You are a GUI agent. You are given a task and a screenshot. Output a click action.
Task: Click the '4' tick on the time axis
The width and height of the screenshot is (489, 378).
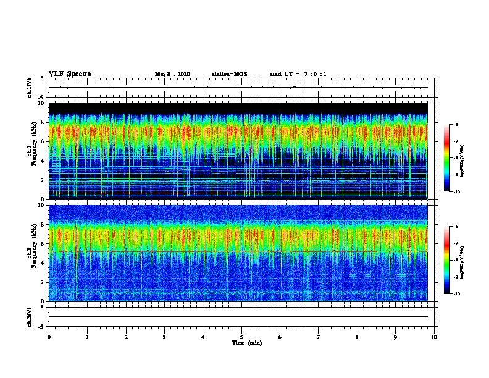pos(203,337)
